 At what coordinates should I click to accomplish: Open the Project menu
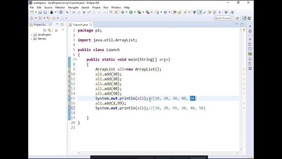96,8
